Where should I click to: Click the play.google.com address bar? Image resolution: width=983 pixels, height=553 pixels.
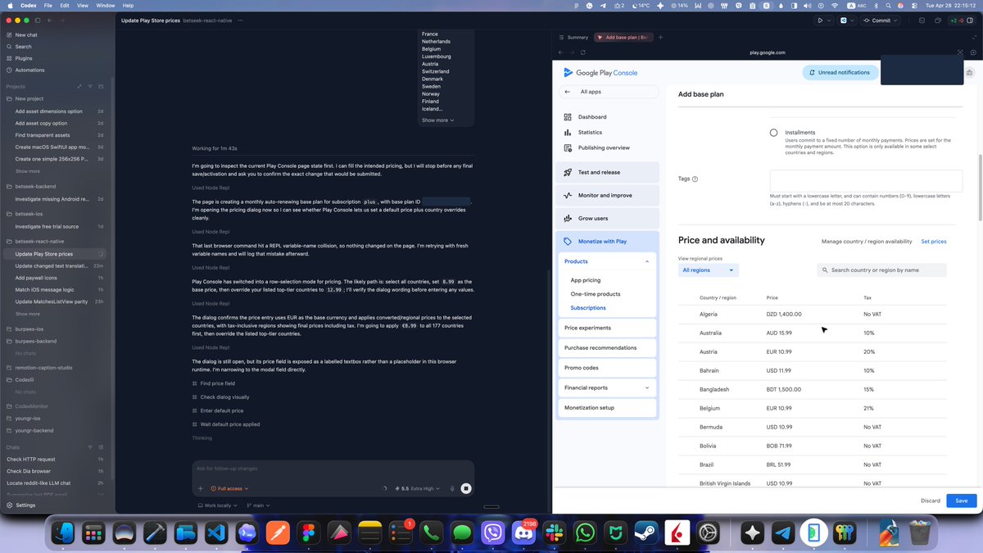coord(768,52)
